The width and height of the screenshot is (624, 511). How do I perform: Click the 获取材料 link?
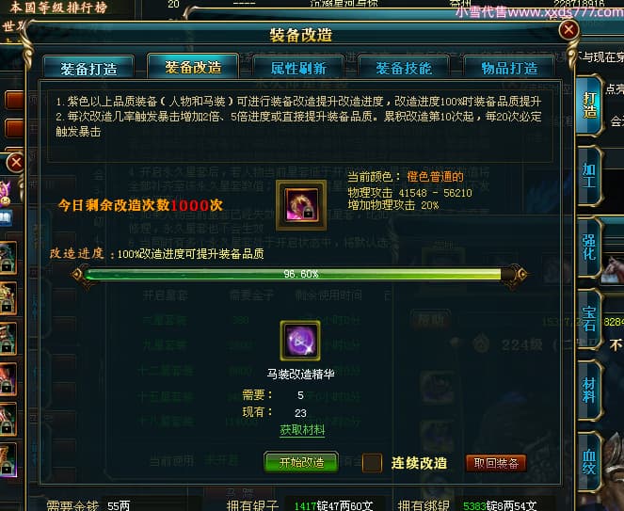point(302,430)
